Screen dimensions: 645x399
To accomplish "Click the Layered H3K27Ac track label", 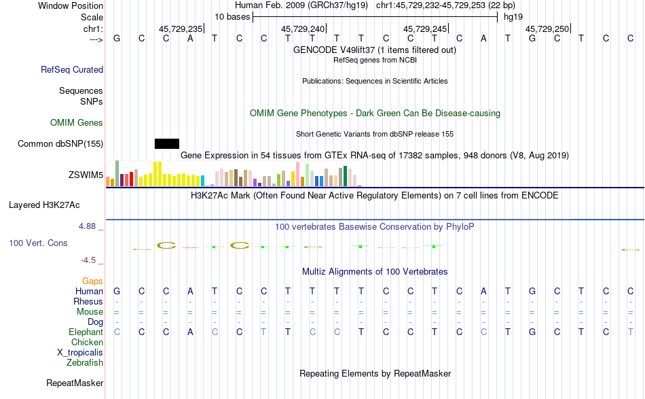I will (x=44, y=205).
